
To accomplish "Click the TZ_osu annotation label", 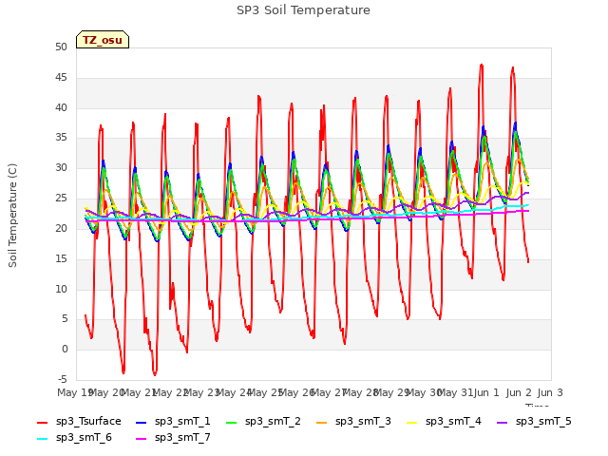I will [103, 40].
